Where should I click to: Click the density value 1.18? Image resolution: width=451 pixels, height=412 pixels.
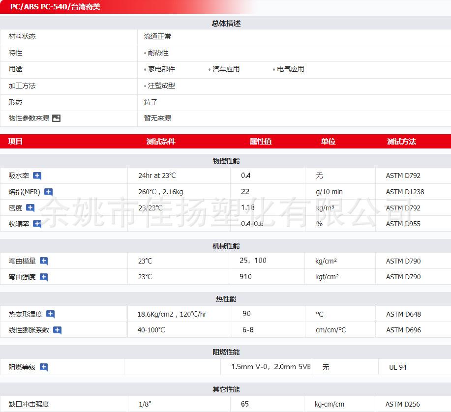(x=248, y=207)
